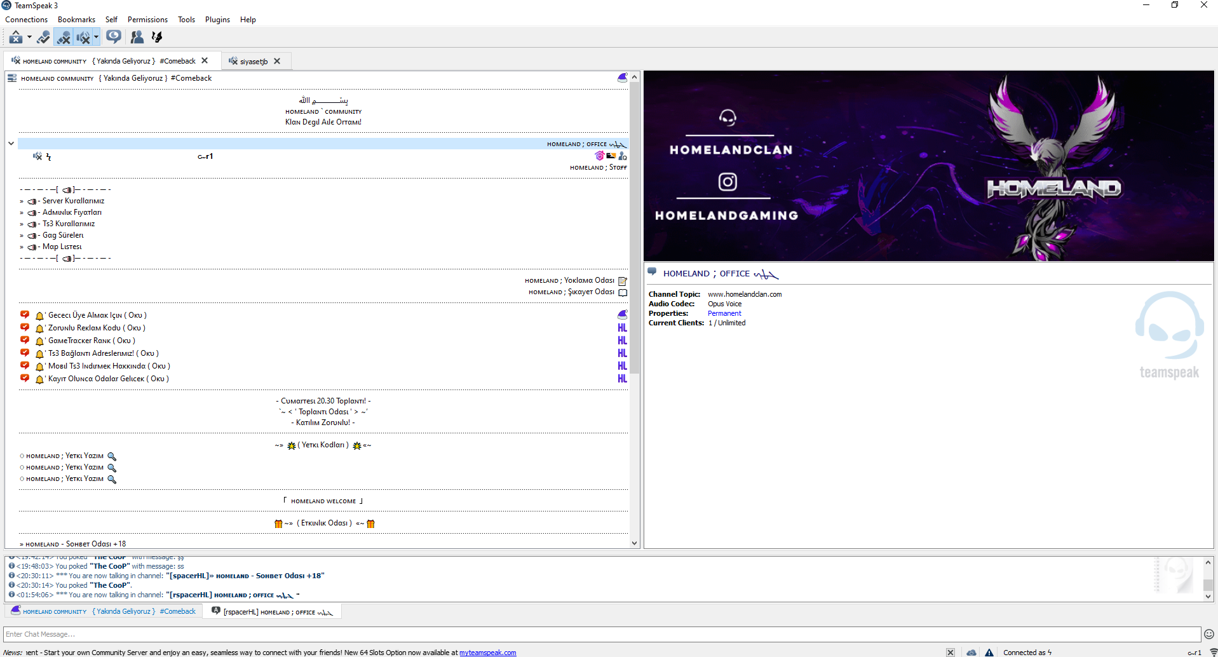Viewport: 1218px width, 657px height.
Task: Toggle the mute speakers button
Action: (x=83, y=37)
